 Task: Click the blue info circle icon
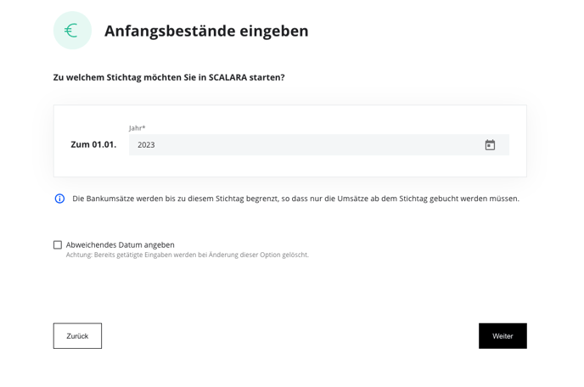(59, 199)
